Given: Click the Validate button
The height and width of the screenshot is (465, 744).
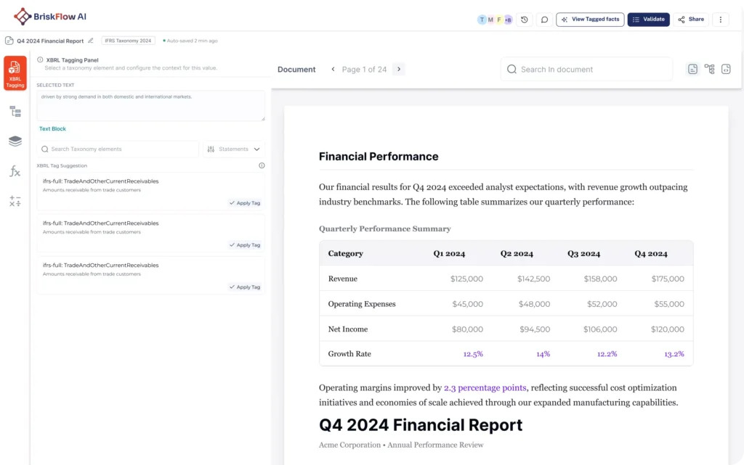Looking at the screenshot, I should click(x=648, y=20).
